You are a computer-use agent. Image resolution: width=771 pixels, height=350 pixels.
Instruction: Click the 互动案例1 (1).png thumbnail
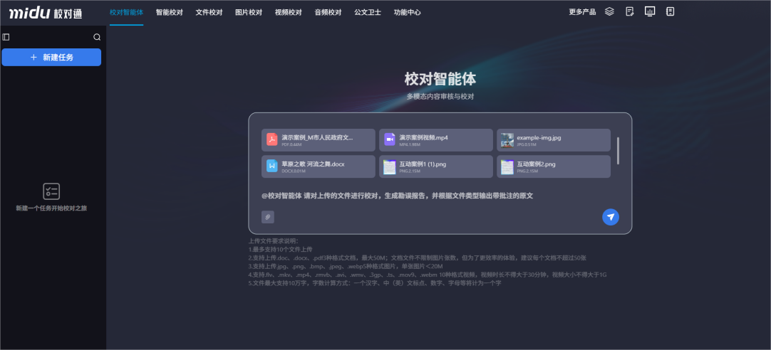[x=390, y=167]
